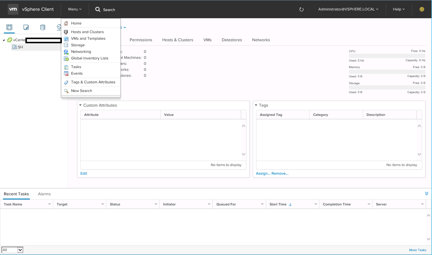432x255 pixels.
Task: Click the CPU usage progress bar
Action: [387, 56]
